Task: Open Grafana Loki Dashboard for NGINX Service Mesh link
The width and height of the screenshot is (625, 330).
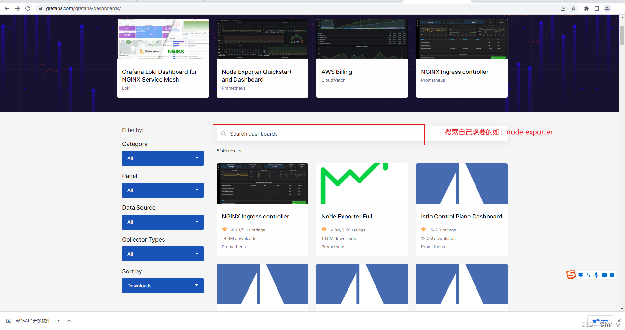Action: point(160,76)
